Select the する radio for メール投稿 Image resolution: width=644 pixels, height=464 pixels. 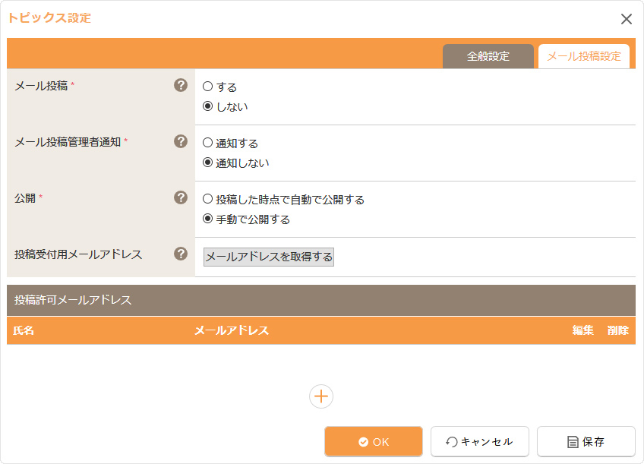(x=207, y=87)
